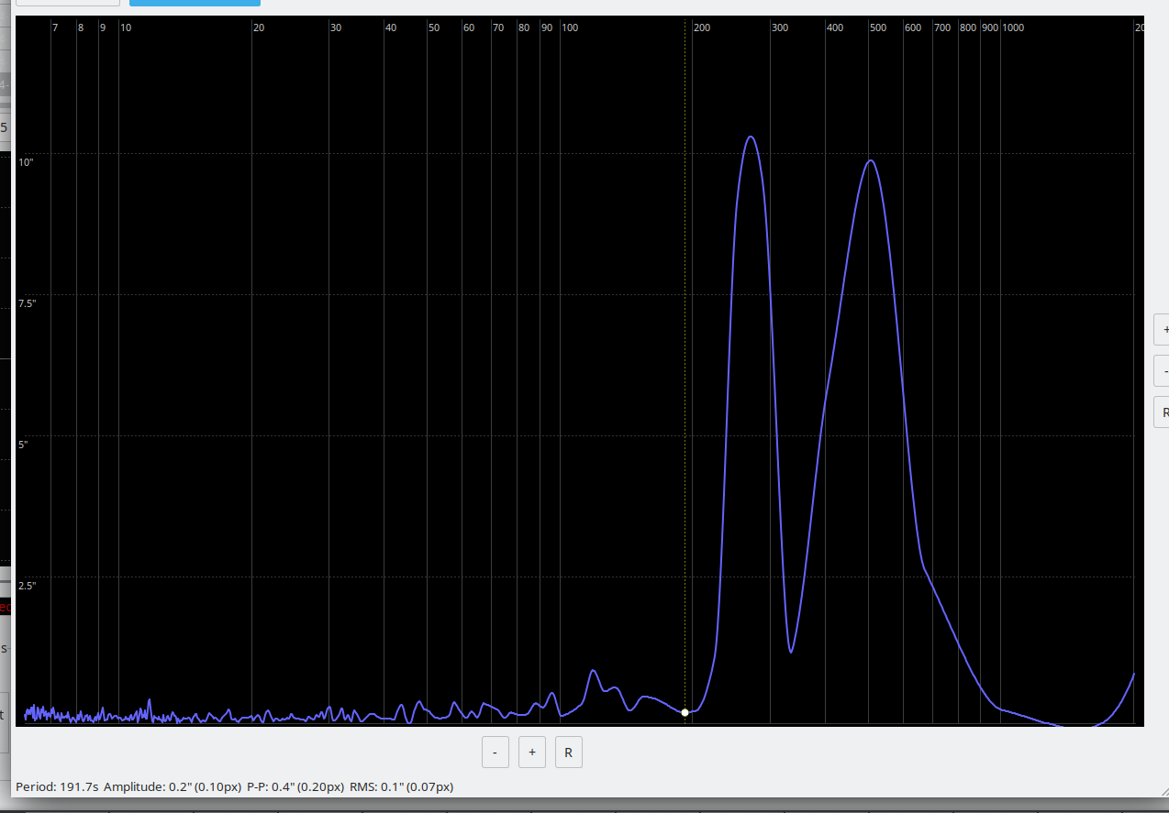Click the 60 period axis label
Screen dimensions: 1169x813
coord(469,28)
